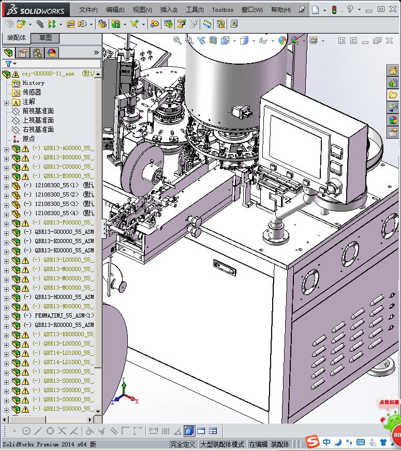Open the New document dropdown arrow
401x451 pixels.
pos(324,10)
